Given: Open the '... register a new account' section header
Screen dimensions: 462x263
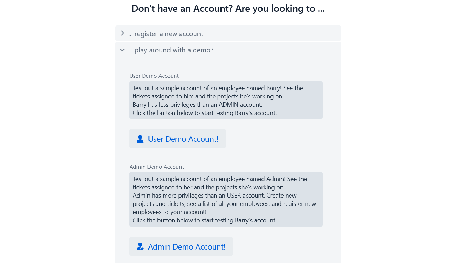Looking at the screenshot, I should pos(228,33).
